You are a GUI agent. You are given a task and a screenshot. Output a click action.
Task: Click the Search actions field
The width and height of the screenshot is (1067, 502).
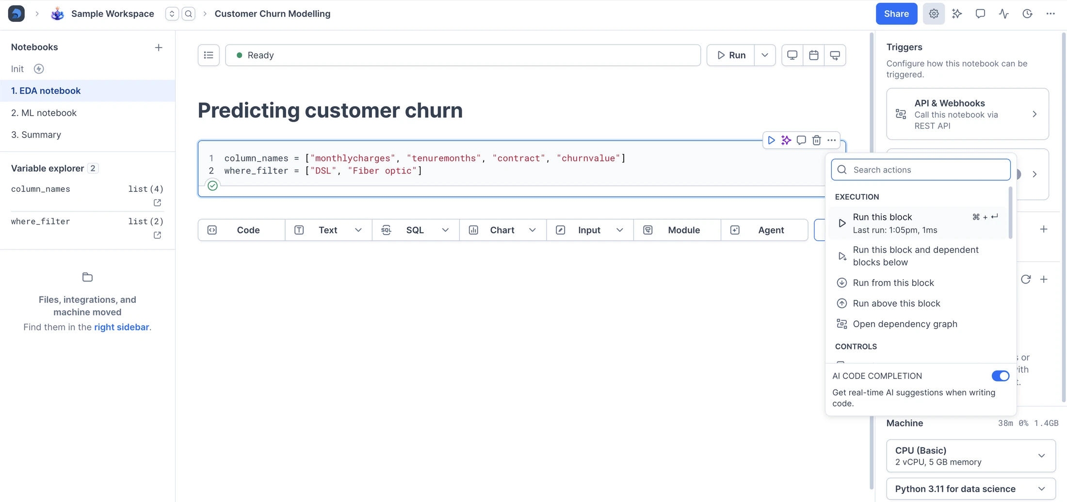(921, 170)
